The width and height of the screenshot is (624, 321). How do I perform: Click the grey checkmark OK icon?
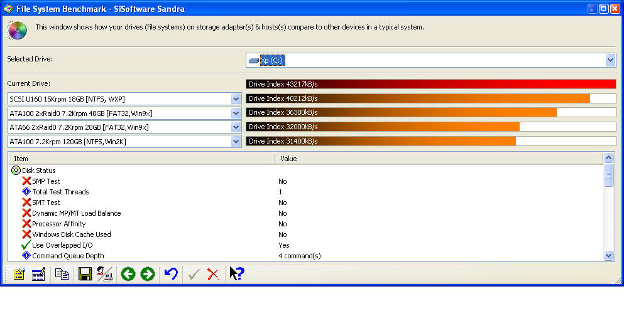194,275
